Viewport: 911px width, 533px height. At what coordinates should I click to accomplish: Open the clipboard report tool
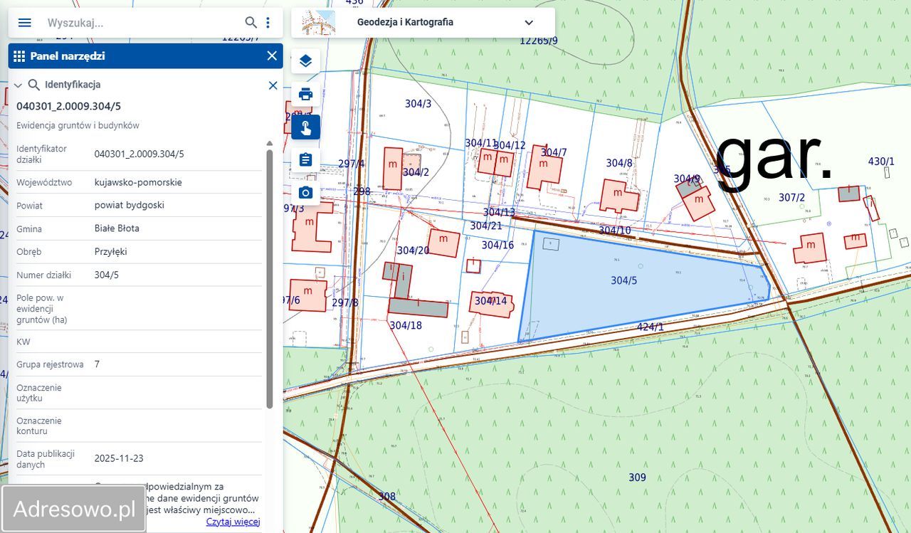(305, 159)
